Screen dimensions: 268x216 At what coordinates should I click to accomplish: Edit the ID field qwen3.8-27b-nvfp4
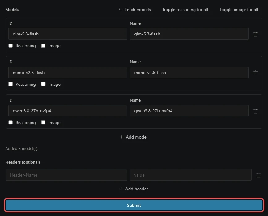coord(68,111)
